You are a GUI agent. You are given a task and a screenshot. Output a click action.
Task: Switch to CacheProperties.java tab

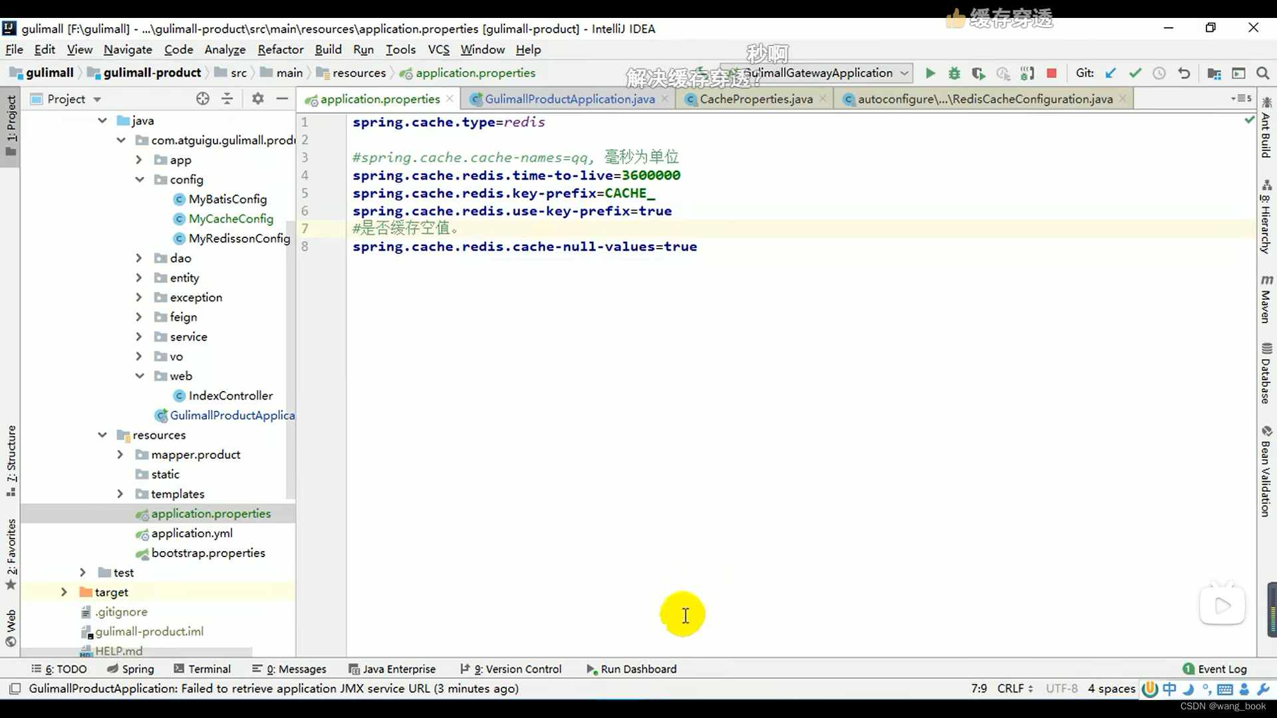[x=756, y=99]
